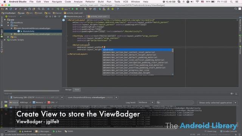Click the macOS Wi-Fi icon
242x136 pixels.
197,2
